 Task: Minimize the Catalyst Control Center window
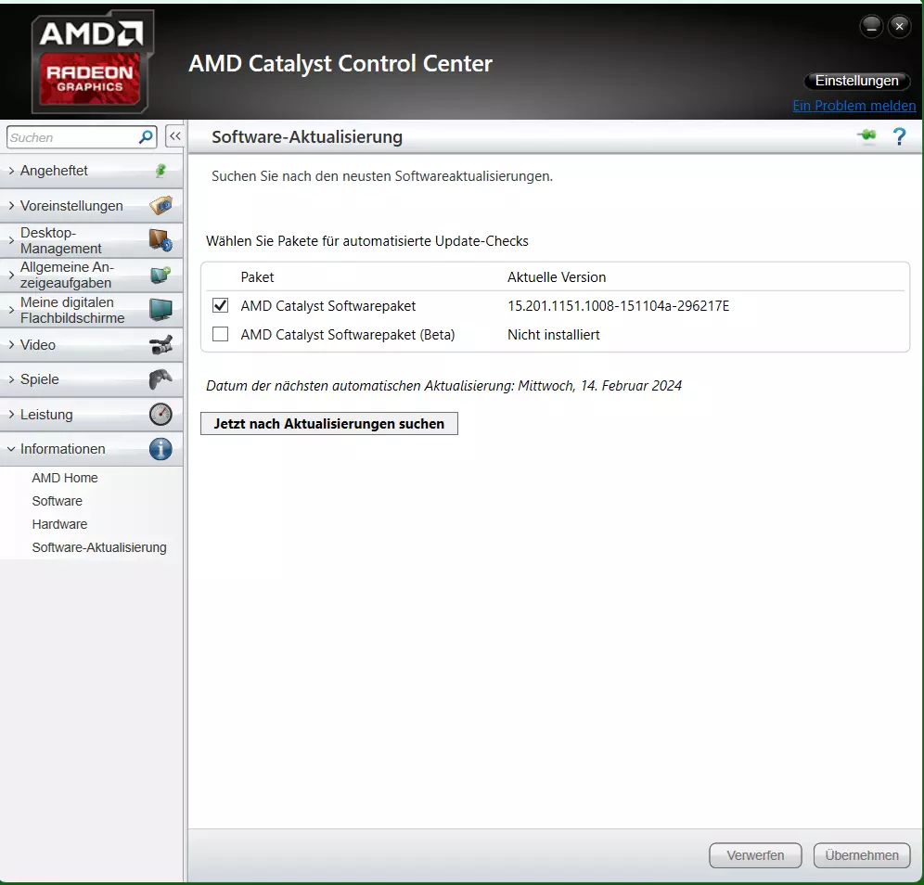click(x=871, y=27)
